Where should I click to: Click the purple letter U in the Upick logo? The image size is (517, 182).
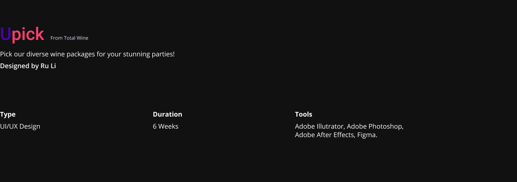(x=5, y=34)
